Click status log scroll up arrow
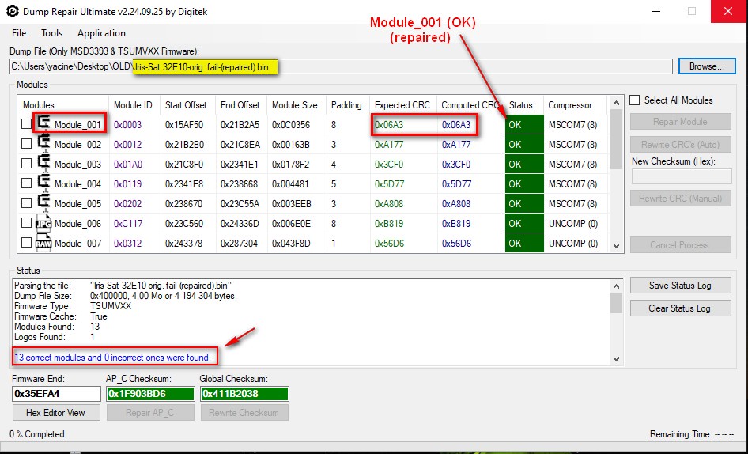This screenshot has height=454, width=748. (616, 286)
